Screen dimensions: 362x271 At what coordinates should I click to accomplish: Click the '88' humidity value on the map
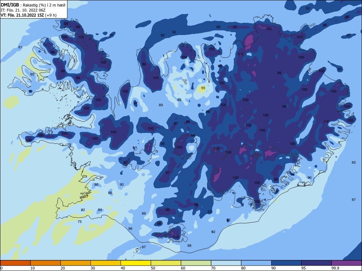[189, 246]
